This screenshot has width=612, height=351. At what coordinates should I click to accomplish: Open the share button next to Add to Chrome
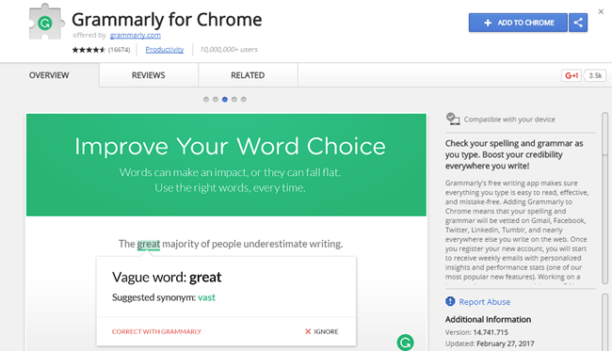(578, 23)
